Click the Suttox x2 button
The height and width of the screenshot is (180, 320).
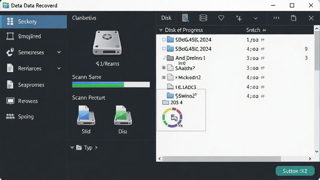click(x=295, y=171)
